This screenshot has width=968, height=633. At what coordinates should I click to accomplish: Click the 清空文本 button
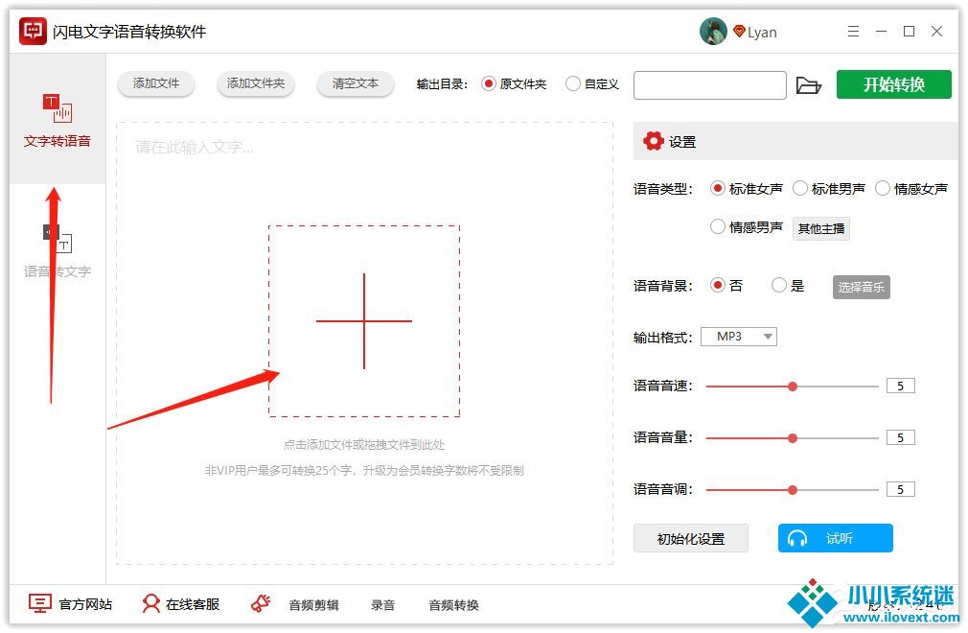point(356,84)
